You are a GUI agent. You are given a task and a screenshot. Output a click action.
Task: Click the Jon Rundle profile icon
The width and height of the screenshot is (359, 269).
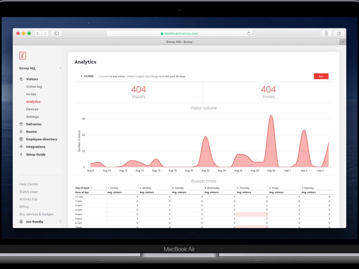(x=21, y=222)
